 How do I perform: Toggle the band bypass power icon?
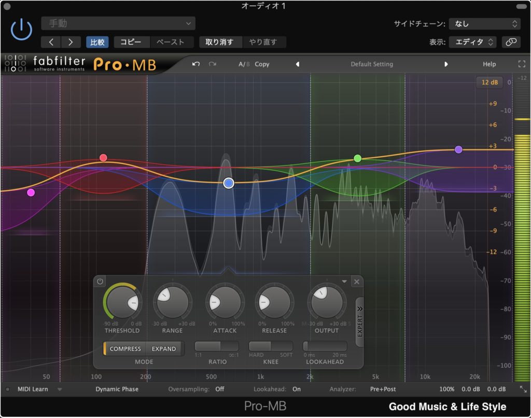coord(100,281)
